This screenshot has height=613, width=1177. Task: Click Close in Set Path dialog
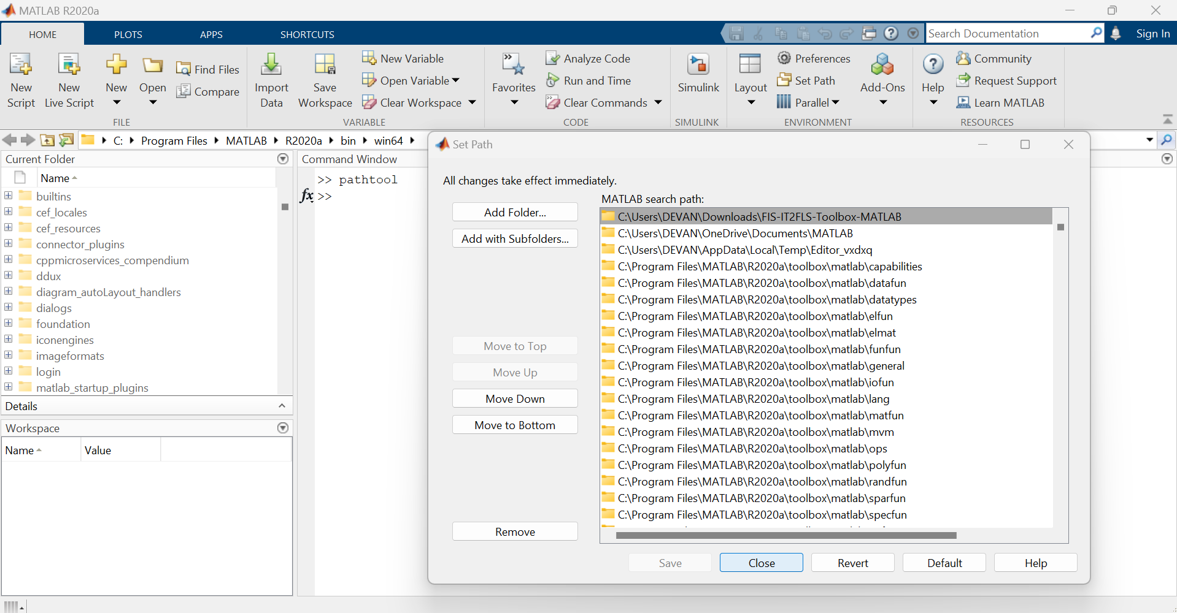(x=761, y=563)
